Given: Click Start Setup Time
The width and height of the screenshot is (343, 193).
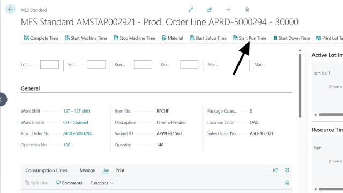Looking at the screenshot, I should 208,38.
